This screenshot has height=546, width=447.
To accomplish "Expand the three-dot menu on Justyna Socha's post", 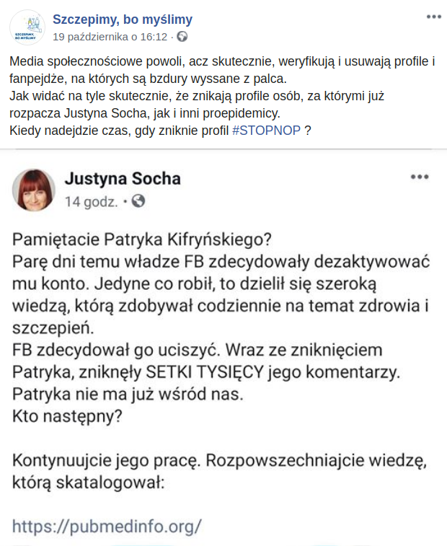I will tap(420, 177).
